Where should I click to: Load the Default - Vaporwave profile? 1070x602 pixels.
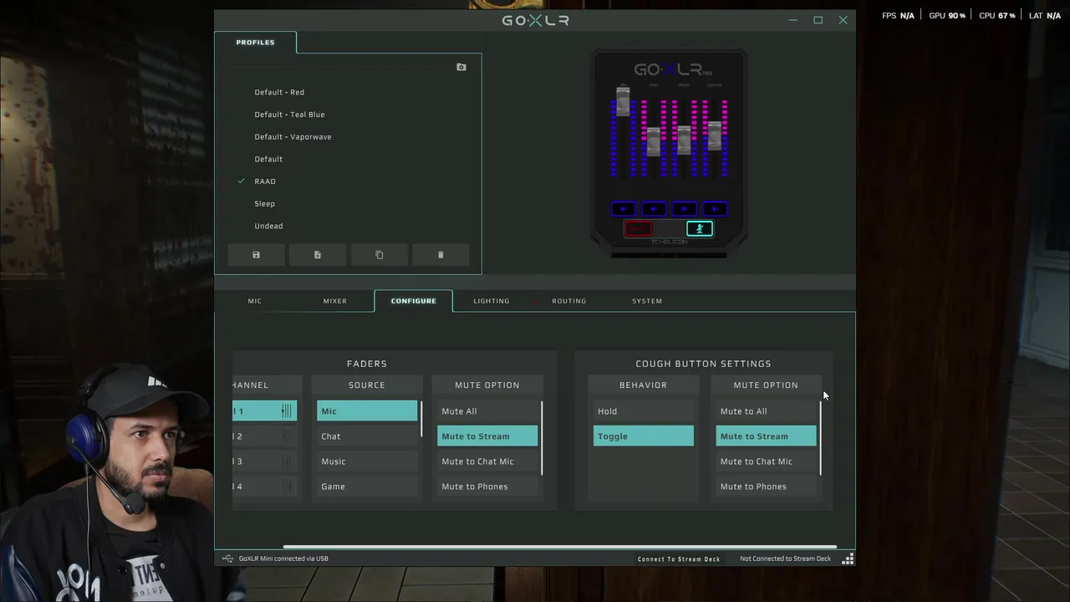click(x=293, y=136)
